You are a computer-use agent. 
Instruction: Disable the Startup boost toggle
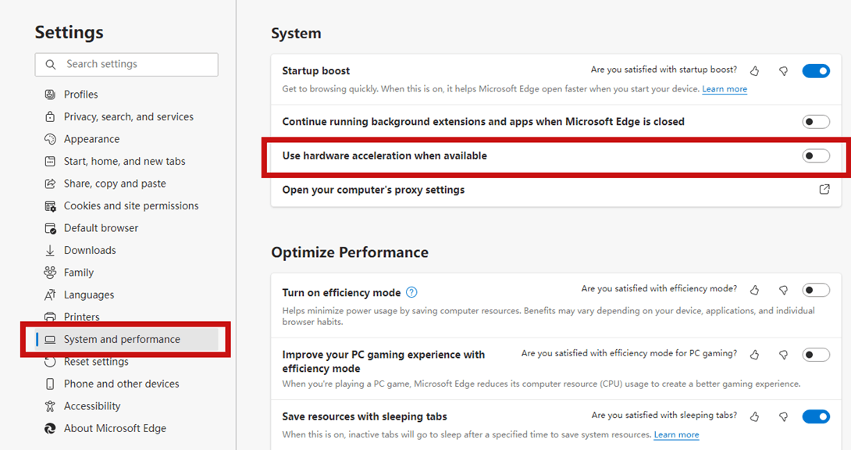(x=816, y=71)
